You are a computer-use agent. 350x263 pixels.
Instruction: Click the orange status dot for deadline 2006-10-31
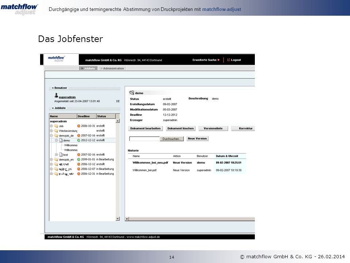pos(79,126)
